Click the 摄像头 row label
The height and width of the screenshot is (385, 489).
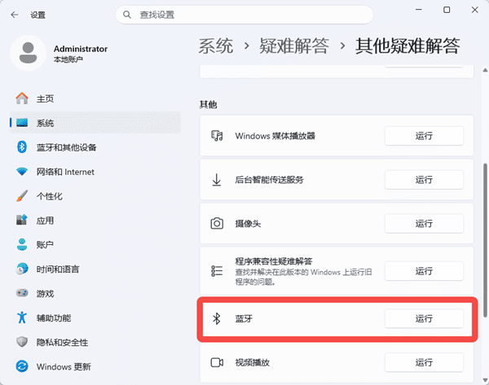248,224
